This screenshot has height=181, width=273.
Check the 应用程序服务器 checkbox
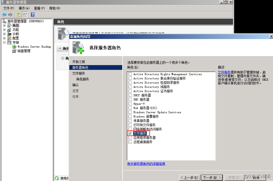(x=130, y=138)
